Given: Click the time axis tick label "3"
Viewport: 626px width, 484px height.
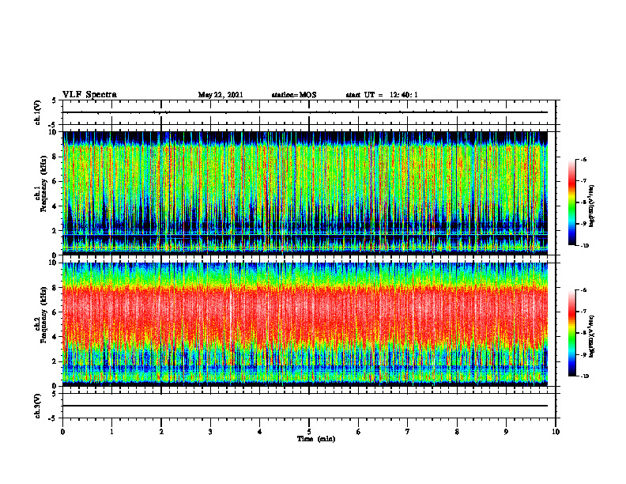Looking at the screenshot, I should tap(210, 432).
